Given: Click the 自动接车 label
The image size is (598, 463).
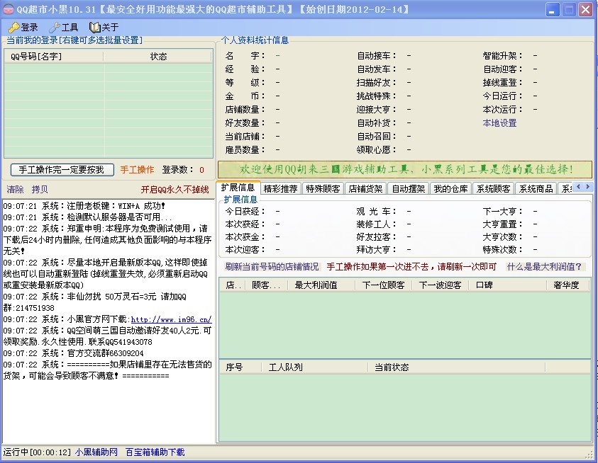Looking at the screenshot, I should tap(377, 56).
